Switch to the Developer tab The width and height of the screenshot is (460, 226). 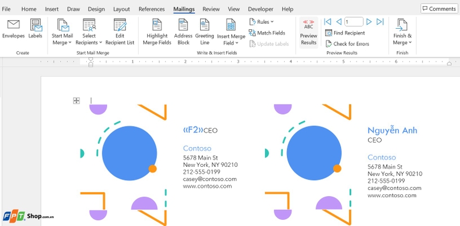(260, 9)
